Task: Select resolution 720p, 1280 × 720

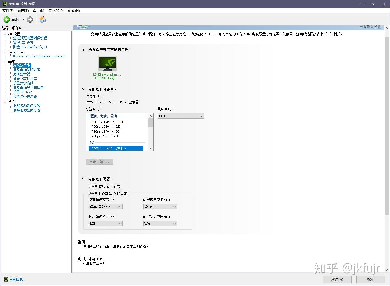Action: pos(106,127)
